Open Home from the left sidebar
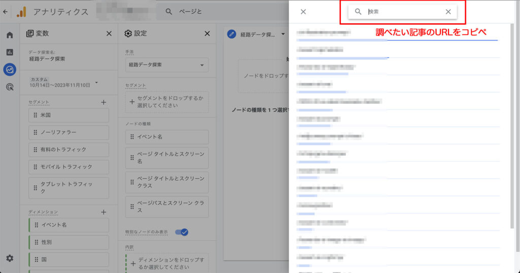Screen dimensions: 520x273 point(10,35)
